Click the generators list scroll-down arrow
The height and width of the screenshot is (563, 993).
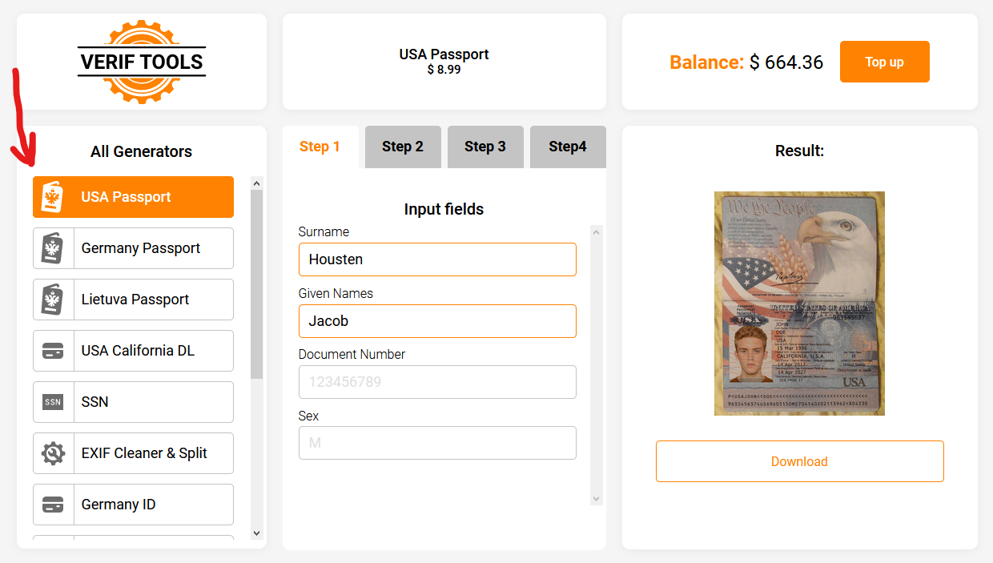256,533
